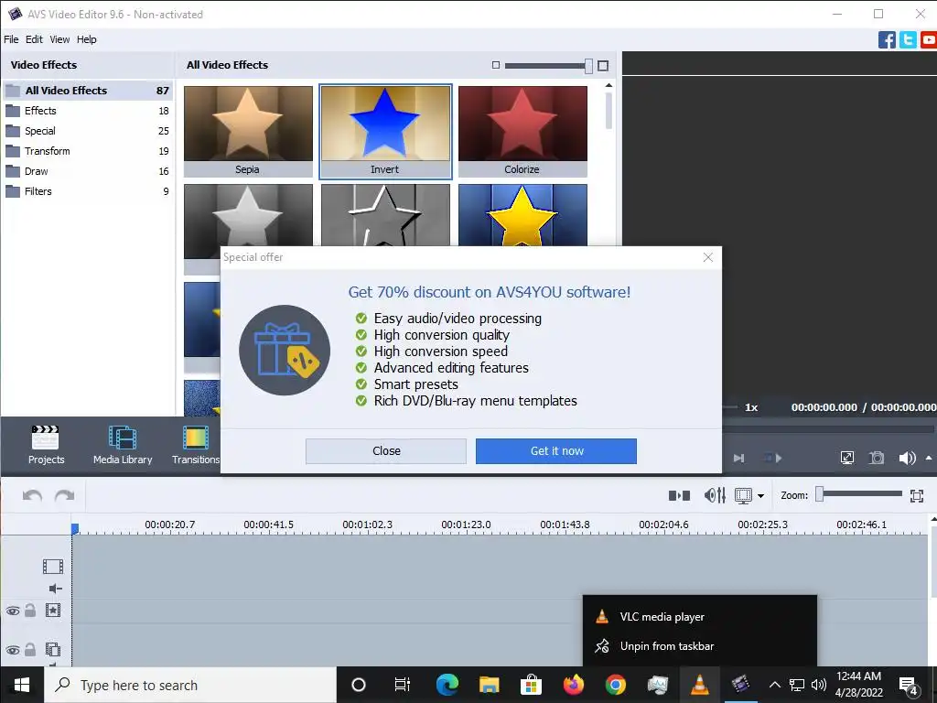Fit the timeline zoom to window
The width and height of the screenshot is (937, 703).
[x=917, y=495]
